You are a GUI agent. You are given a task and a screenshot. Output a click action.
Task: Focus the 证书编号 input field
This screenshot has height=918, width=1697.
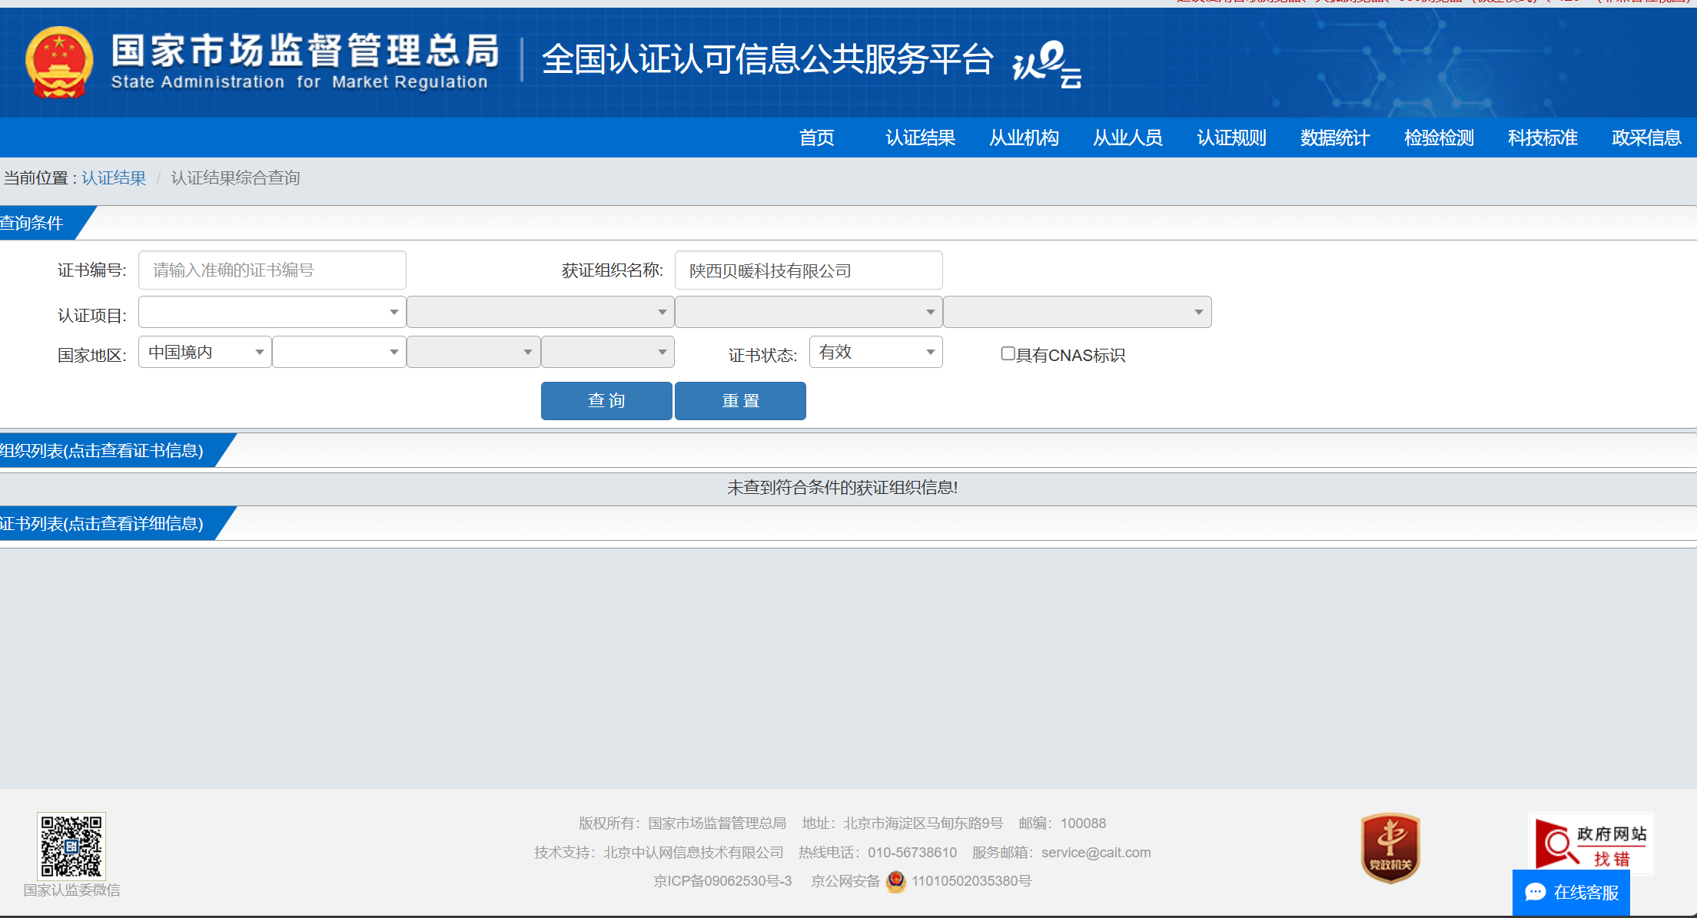pos(272,270)
